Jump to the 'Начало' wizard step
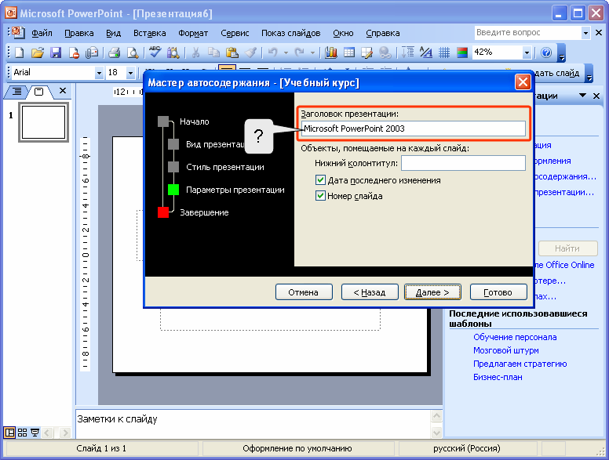The height and width of the screenshot is (460, 609). (x=194, y=121)
